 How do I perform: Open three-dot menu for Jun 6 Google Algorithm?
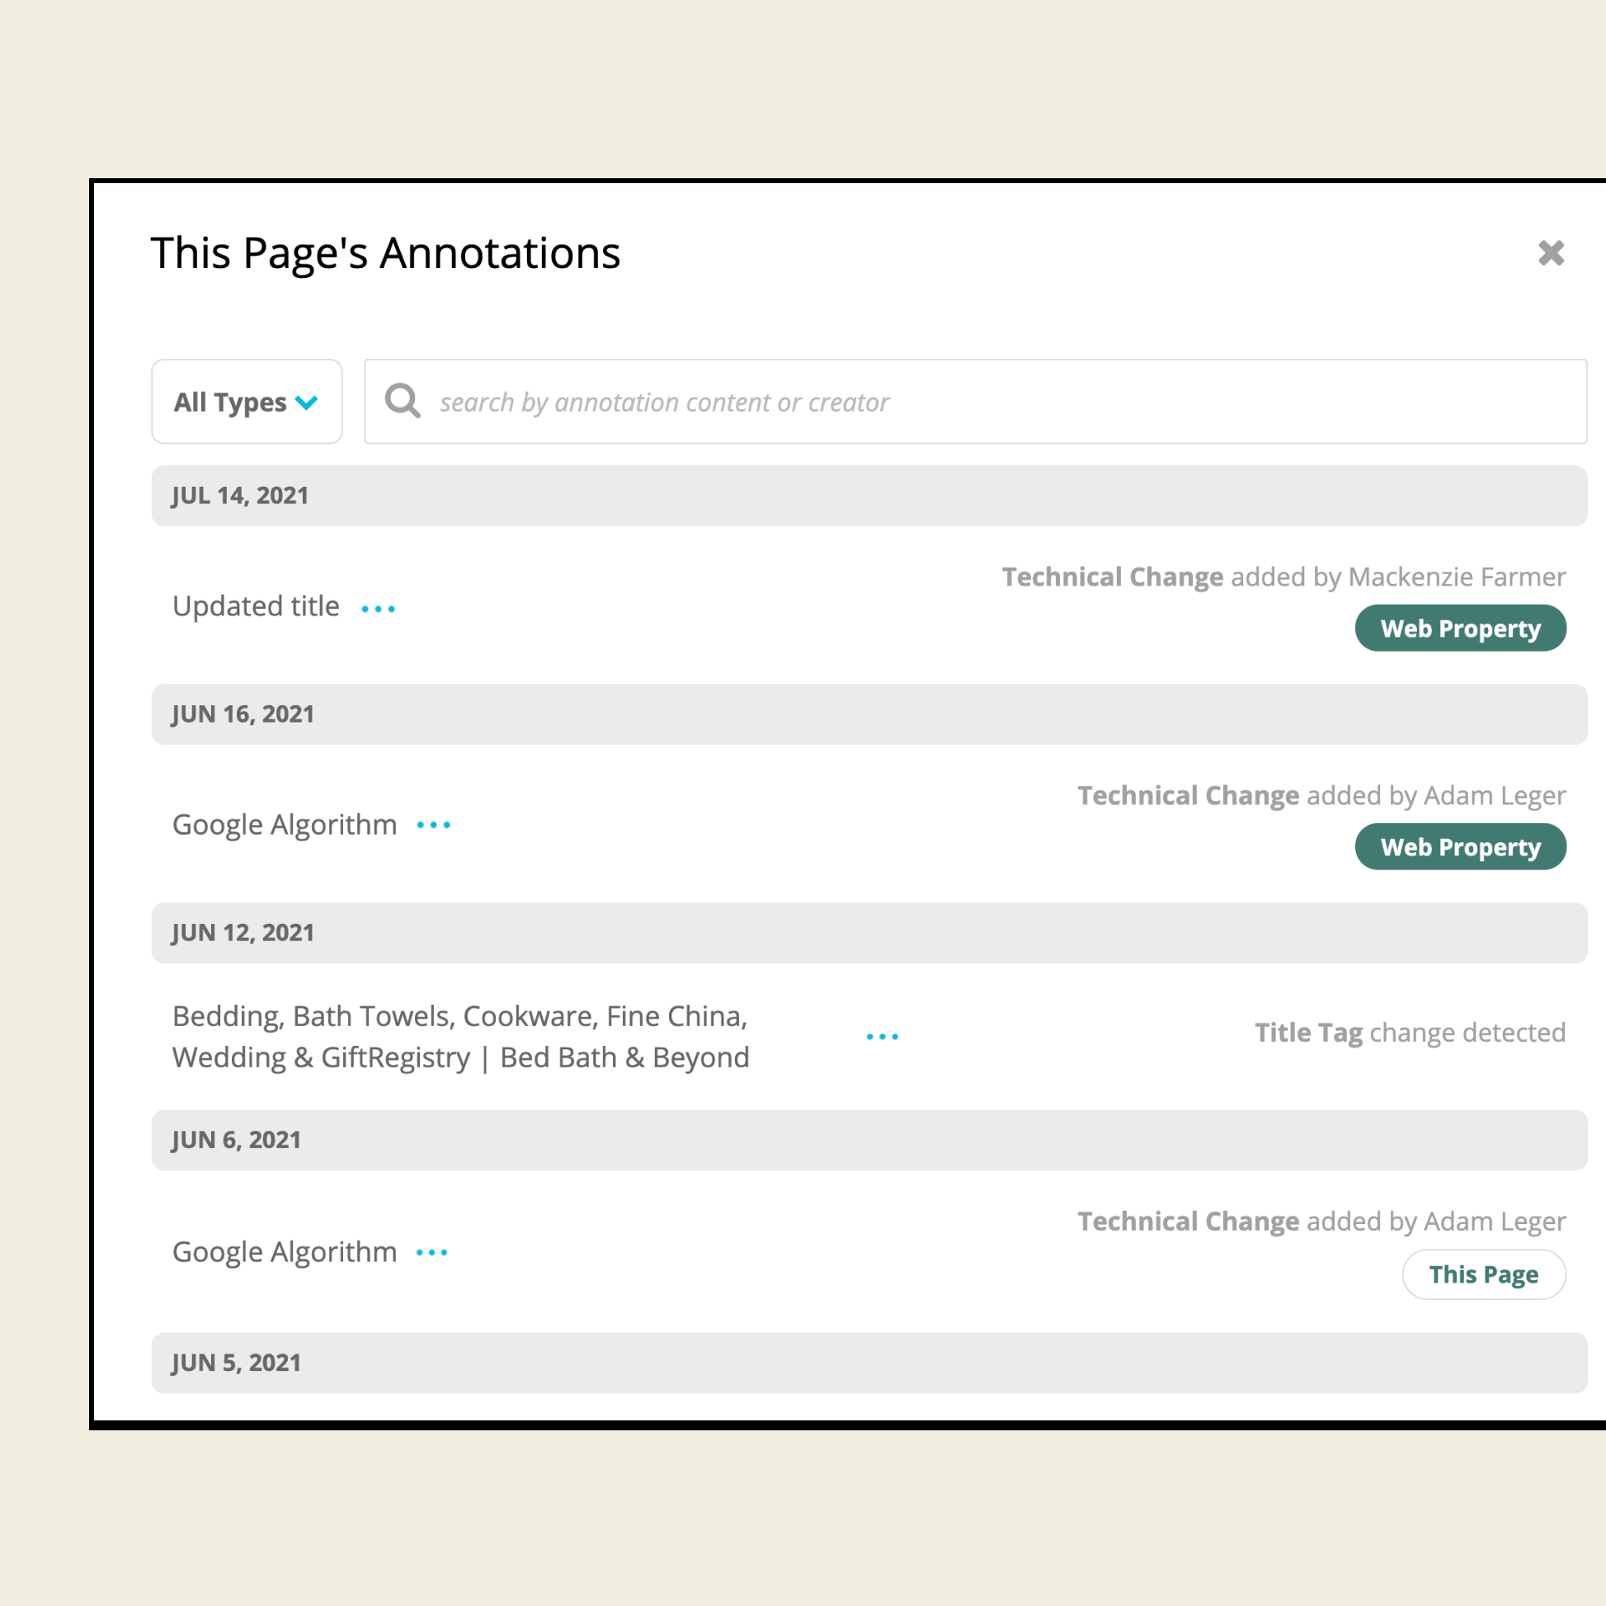tap(431, 1252)
